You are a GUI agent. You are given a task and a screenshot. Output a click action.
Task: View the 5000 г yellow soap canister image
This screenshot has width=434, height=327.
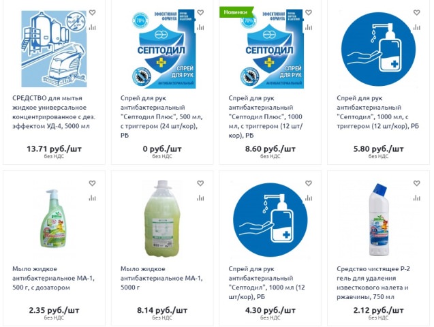[162, 218]
